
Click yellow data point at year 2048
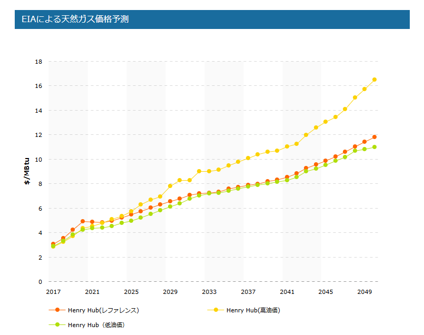(355, 97)
